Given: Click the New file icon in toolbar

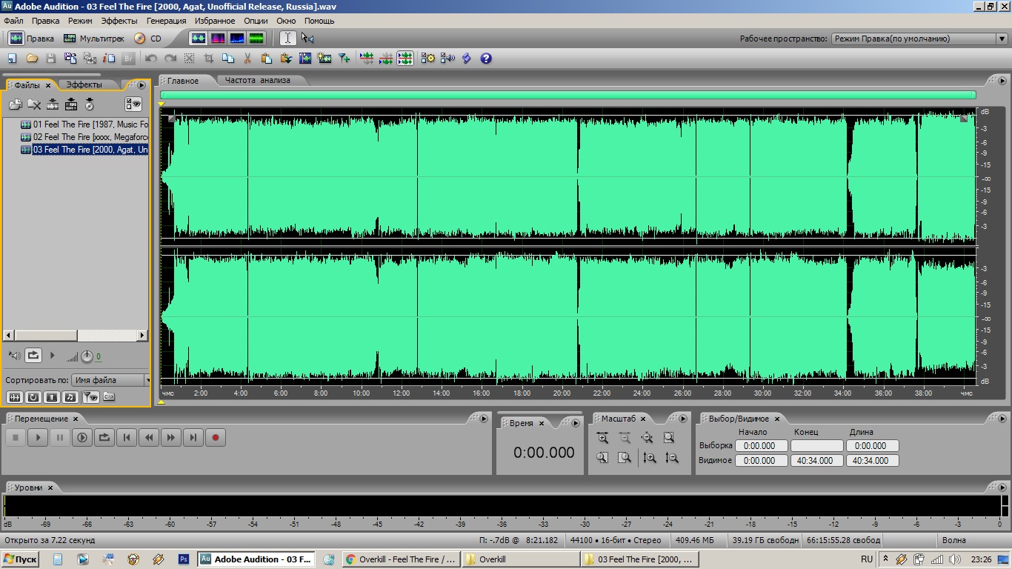Looking at the screenshot, I should tap(12, 58).
